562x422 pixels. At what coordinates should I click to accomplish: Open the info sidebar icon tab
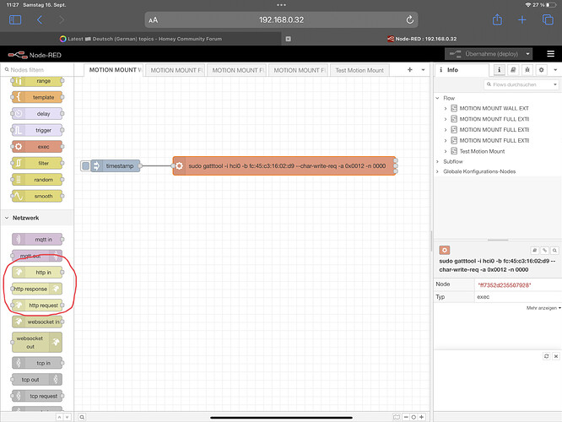(499, 70)
